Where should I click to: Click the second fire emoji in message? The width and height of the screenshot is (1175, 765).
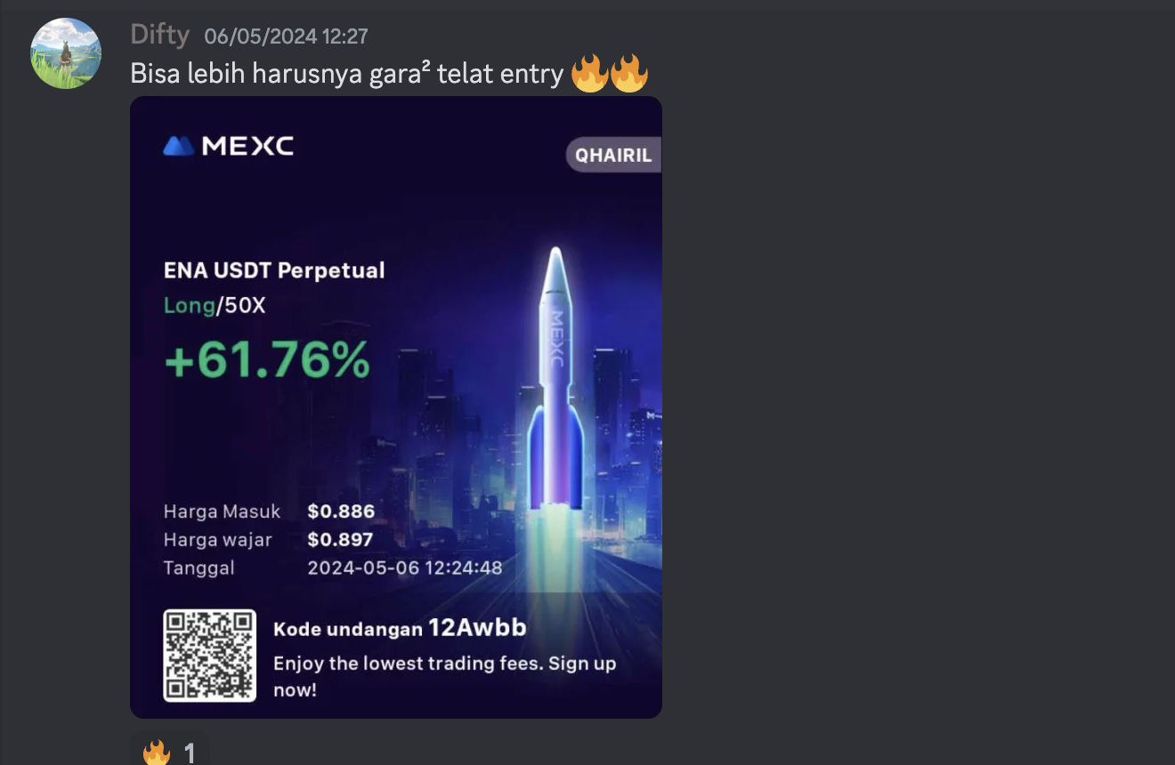[x=629, y=74]
